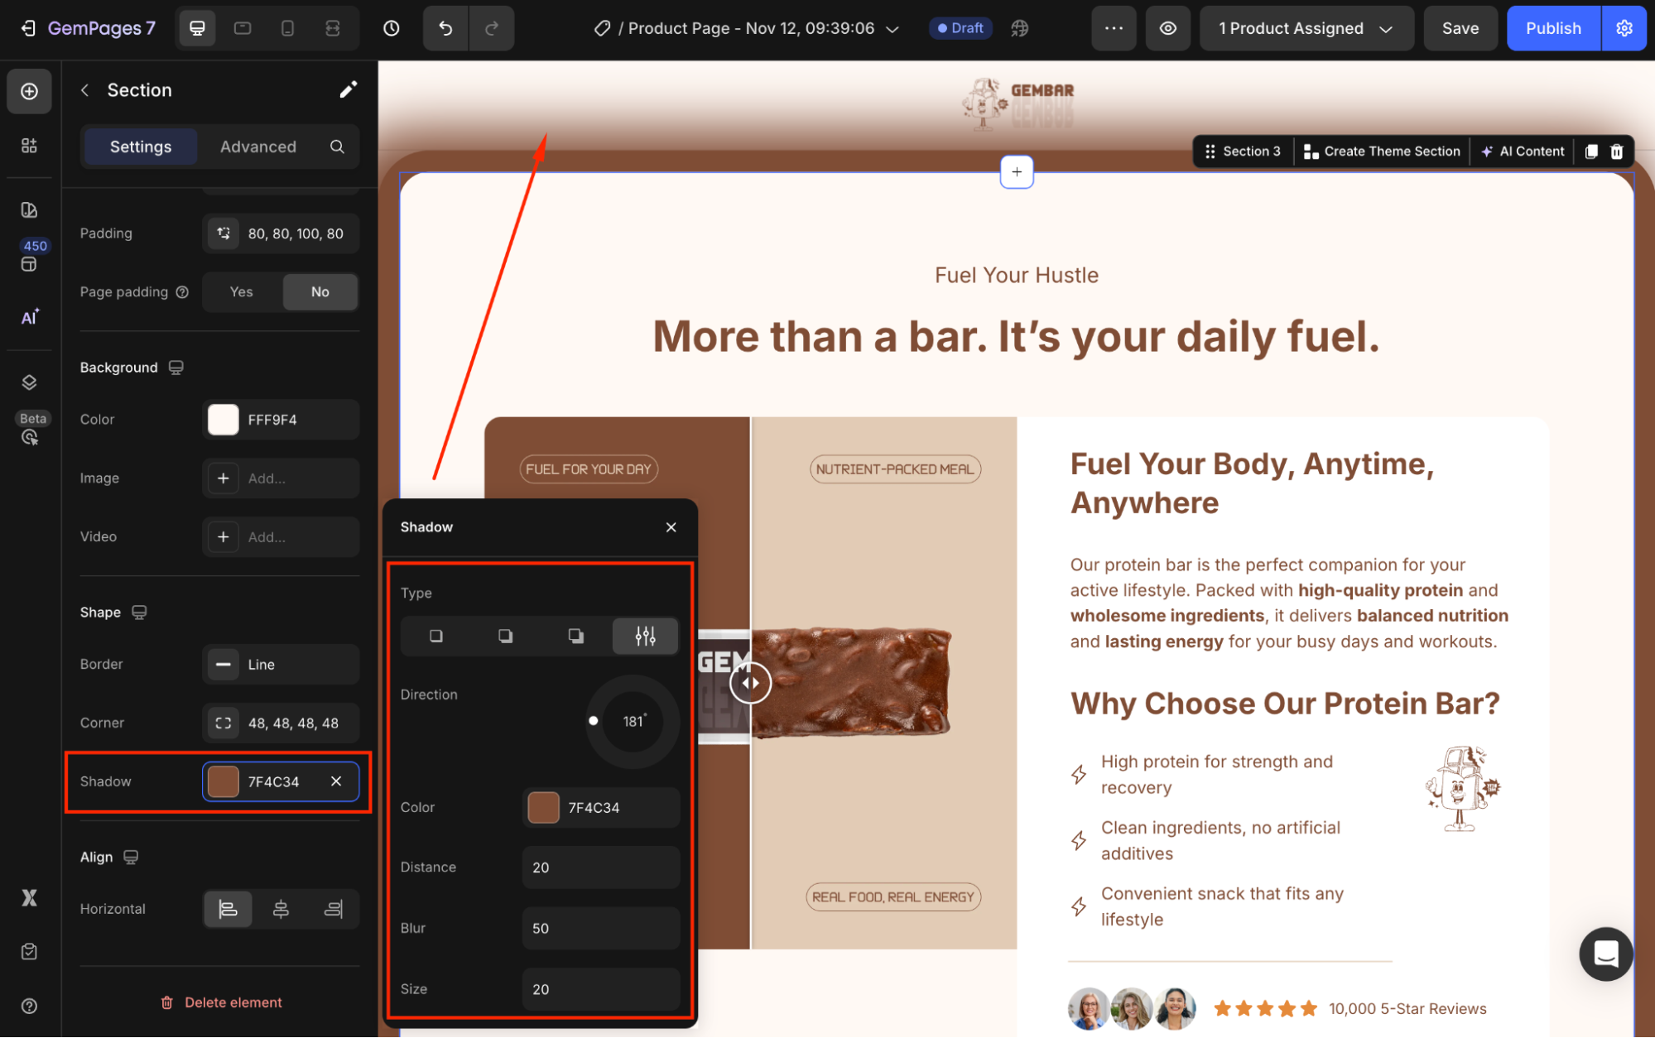This screenshot has height=1038, width=1655.
Task: Open the Border Line dropdown
Action: coord(281,664)
